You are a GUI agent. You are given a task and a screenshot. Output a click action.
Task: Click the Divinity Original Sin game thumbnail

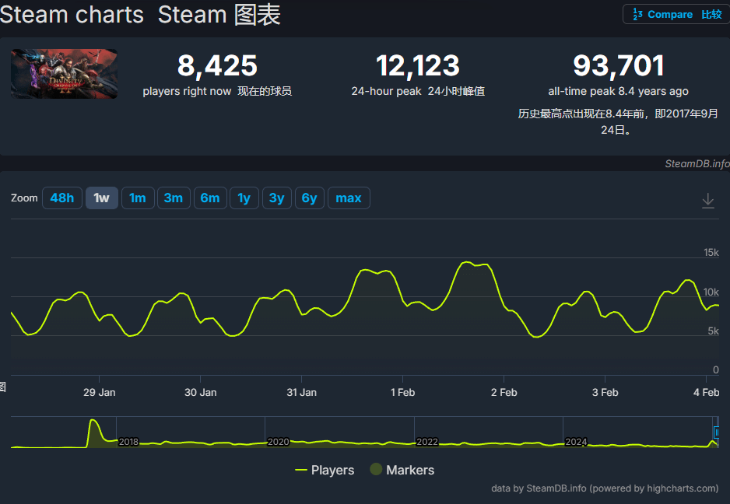coord(65,74)
